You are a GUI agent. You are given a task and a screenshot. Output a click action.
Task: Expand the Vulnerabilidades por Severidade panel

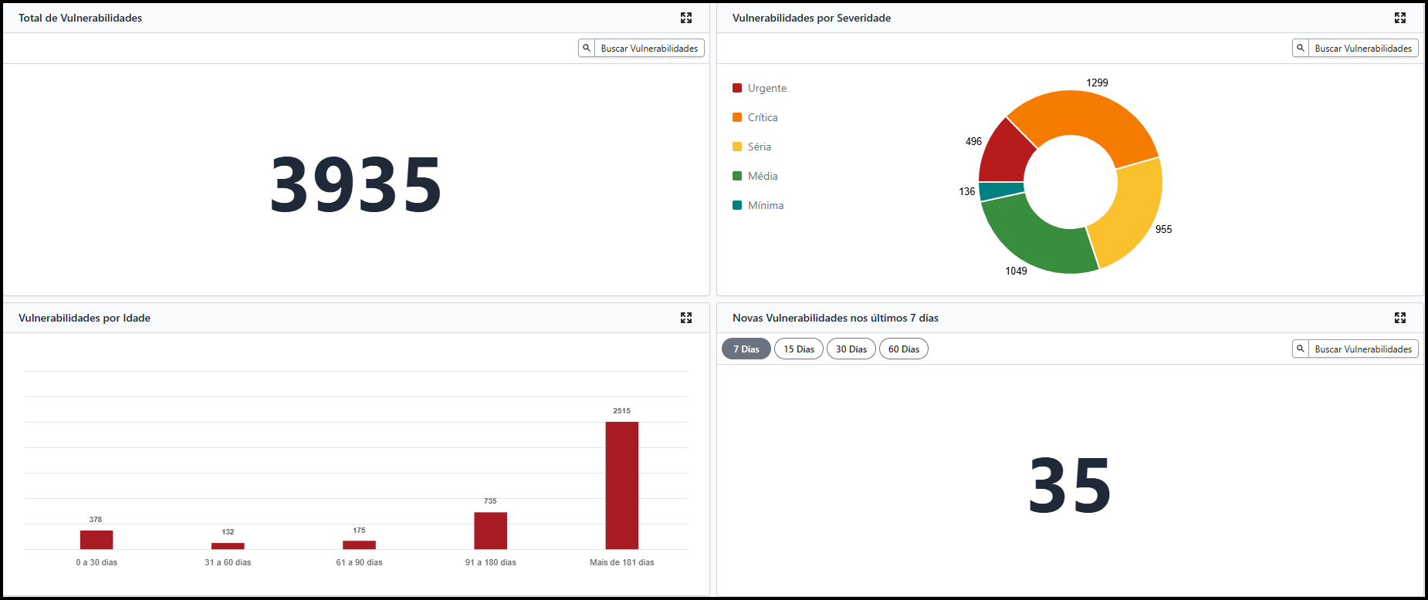(1399, 18)
